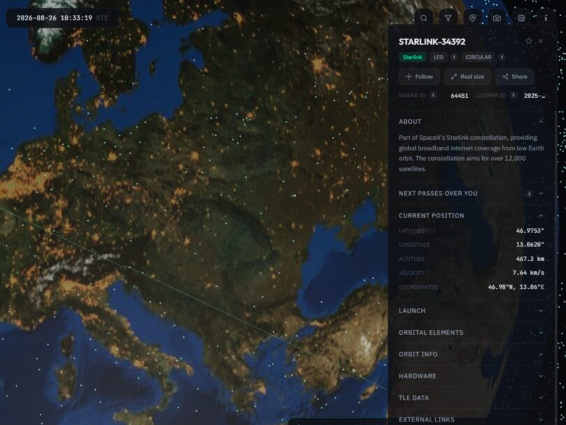The height and width of the screenshot is (425, 566).
Task: Open the filter funnel tool
Action: point(448,18)
